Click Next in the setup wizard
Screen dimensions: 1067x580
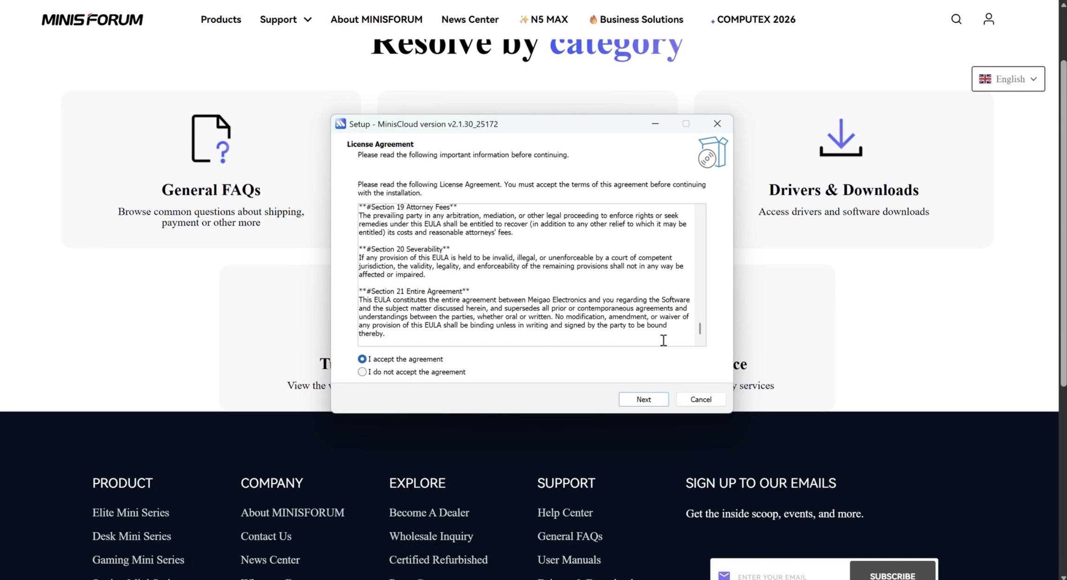tap(643, 399)
